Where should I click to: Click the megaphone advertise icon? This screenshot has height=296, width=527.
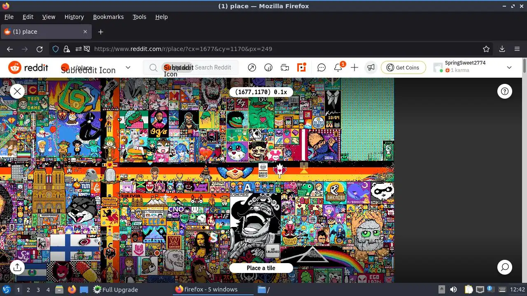[371, 67]
